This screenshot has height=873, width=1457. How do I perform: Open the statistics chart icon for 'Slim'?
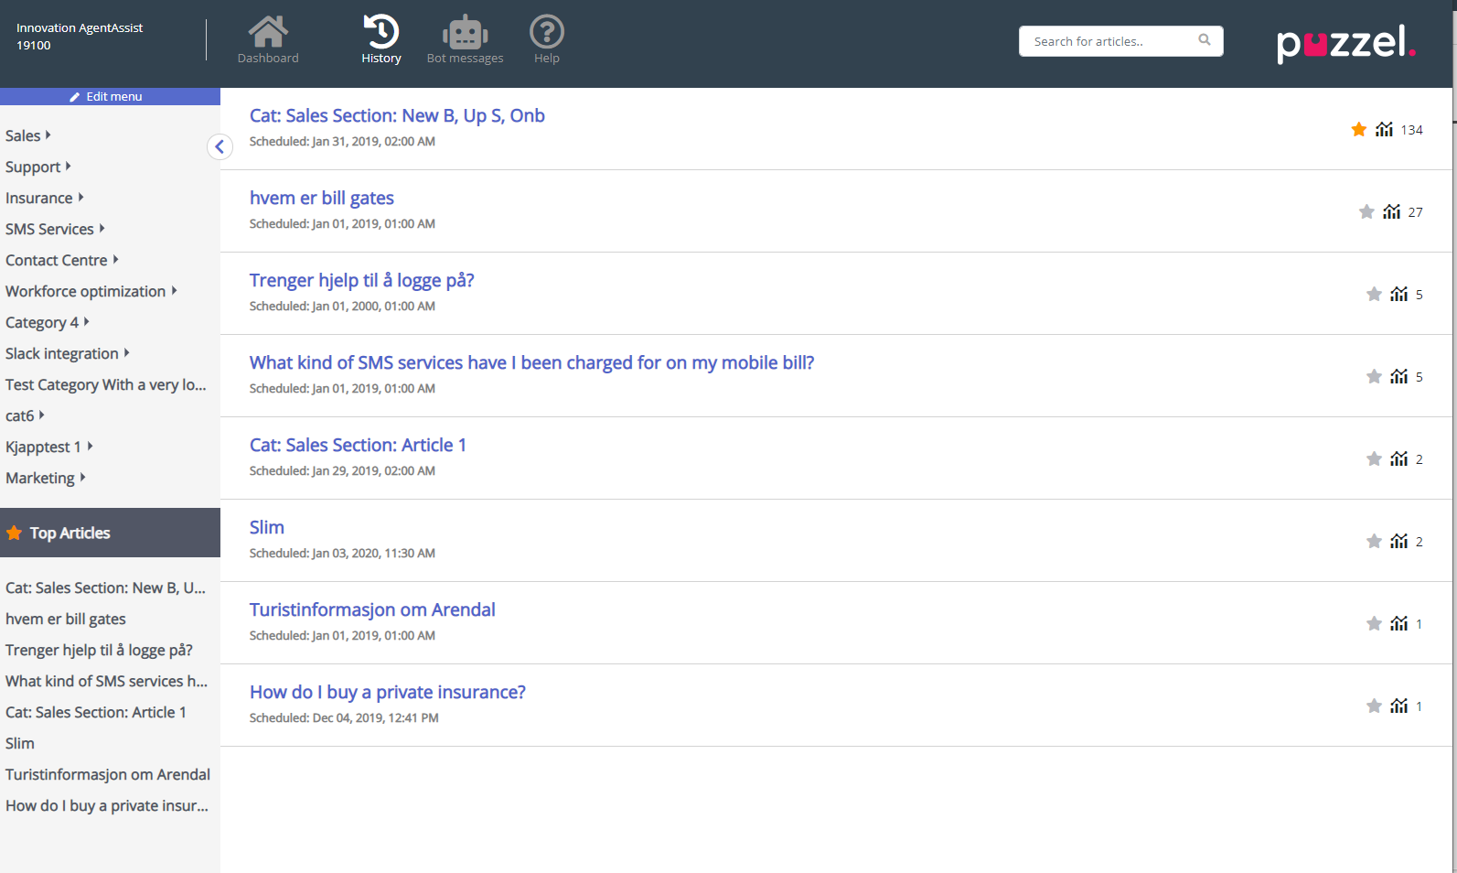[x=1398, y=542]
